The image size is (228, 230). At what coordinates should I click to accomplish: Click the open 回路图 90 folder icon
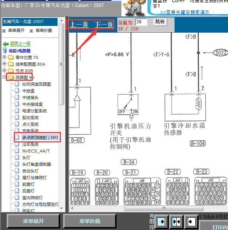click(x=11, y=77)
